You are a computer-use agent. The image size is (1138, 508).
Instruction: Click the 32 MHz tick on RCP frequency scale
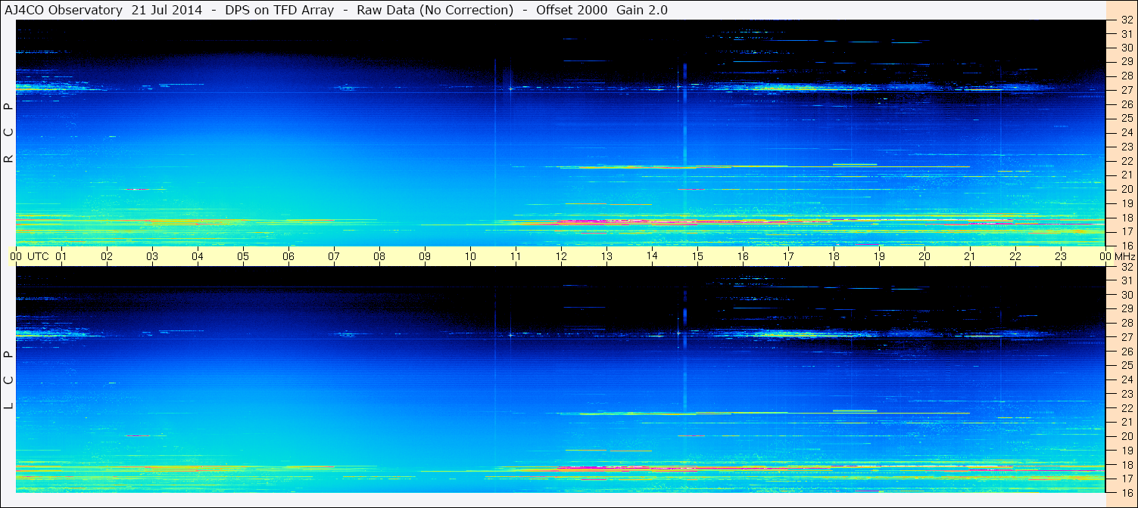point(1127,20)
